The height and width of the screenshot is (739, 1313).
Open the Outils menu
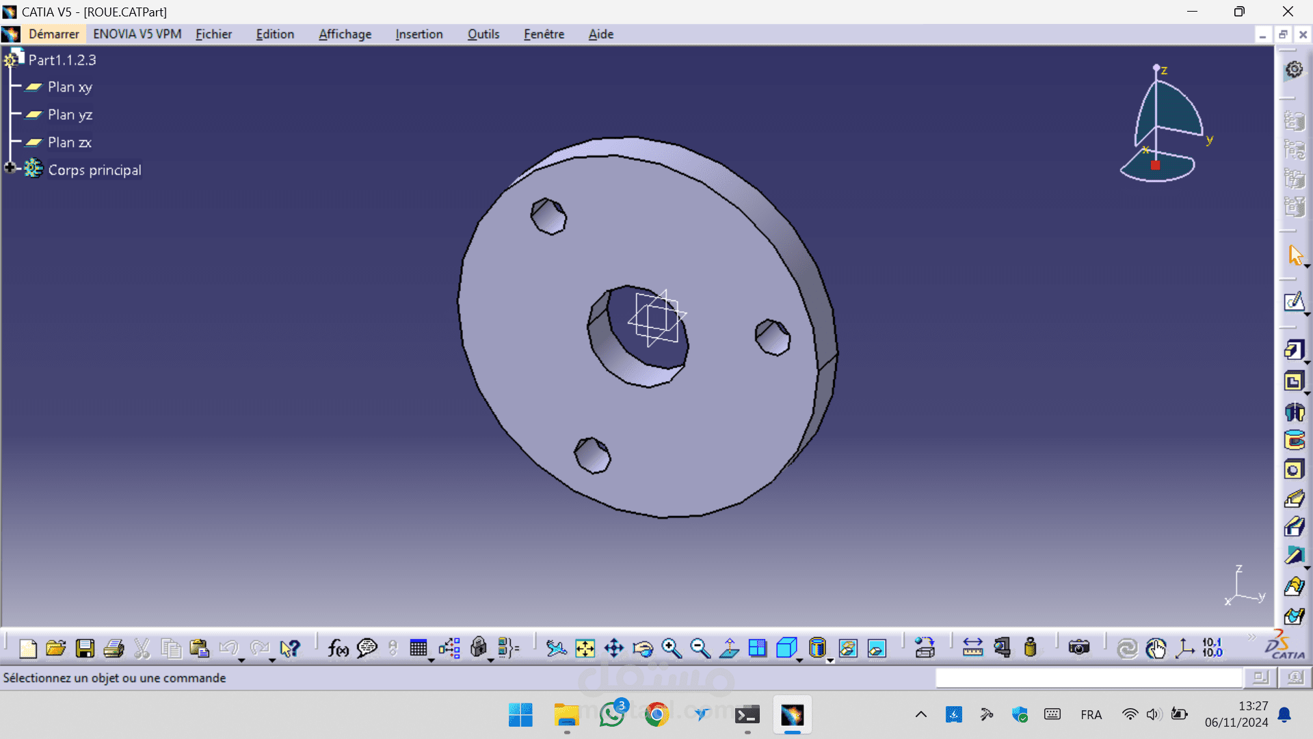pos(483,34)
